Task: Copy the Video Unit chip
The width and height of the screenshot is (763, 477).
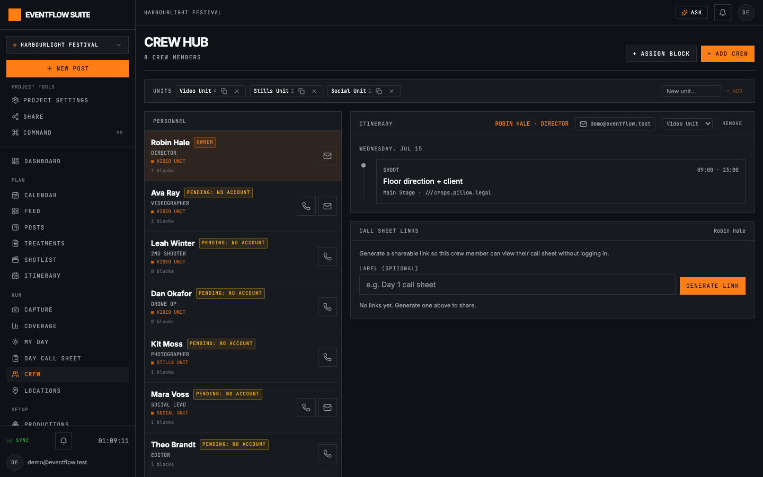Action: pyautogui.click(x=224, y=91)
